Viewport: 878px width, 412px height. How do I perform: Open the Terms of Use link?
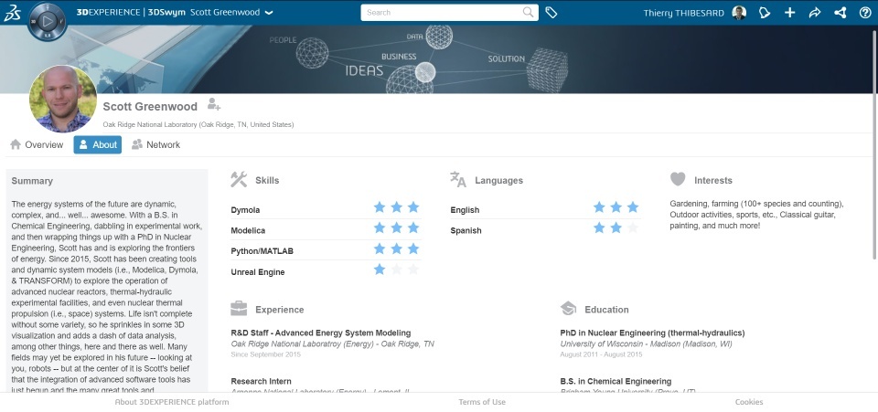coord(482,402)
